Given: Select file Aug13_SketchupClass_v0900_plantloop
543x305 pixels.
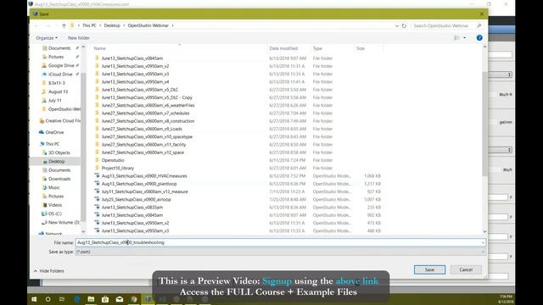Looking at the screenshot, I should [139, 184].
